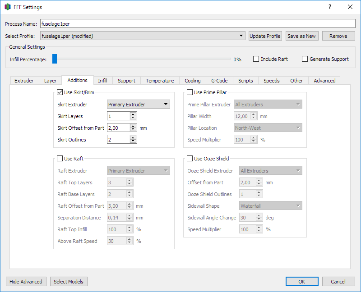361x292 pixels.
Task: Toggle the Generate Support checkbox
Action: [305, 59]
